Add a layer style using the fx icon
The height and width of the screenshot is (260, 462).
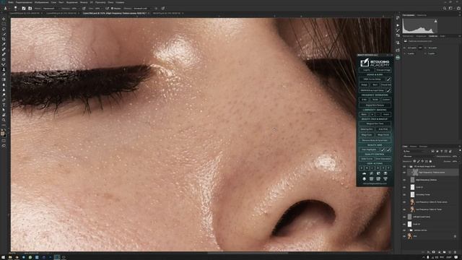(x=428, y=252)
